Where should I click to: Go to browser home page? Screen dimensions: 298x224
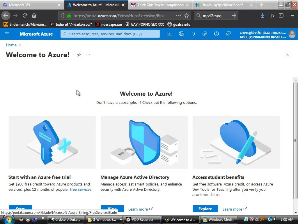34,15
